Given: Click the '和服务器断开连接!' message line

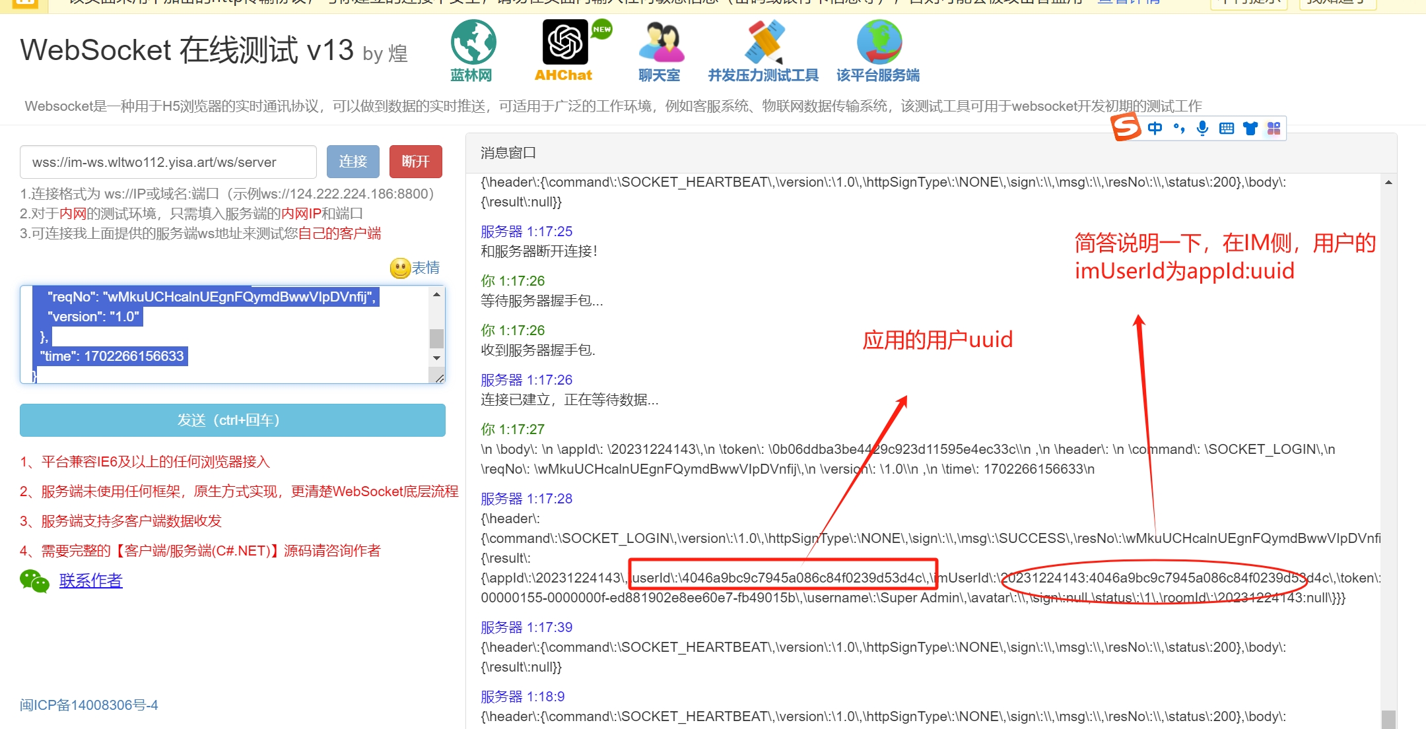Looking at the screenshot, I should (539, 251).
